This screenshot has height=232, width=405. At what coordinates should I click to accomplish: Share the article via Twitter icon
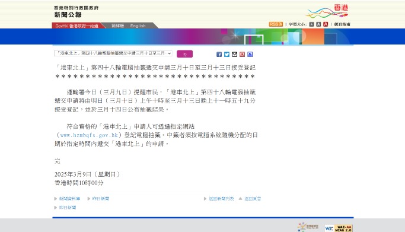pos(227,54)
